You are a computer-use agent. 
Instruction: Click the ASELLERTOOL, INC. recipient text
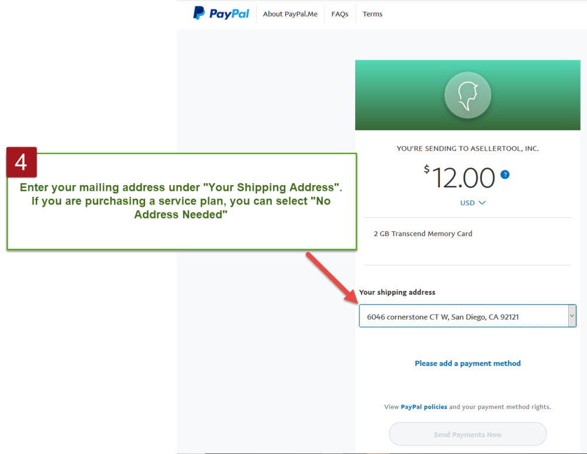click(504, 148)
